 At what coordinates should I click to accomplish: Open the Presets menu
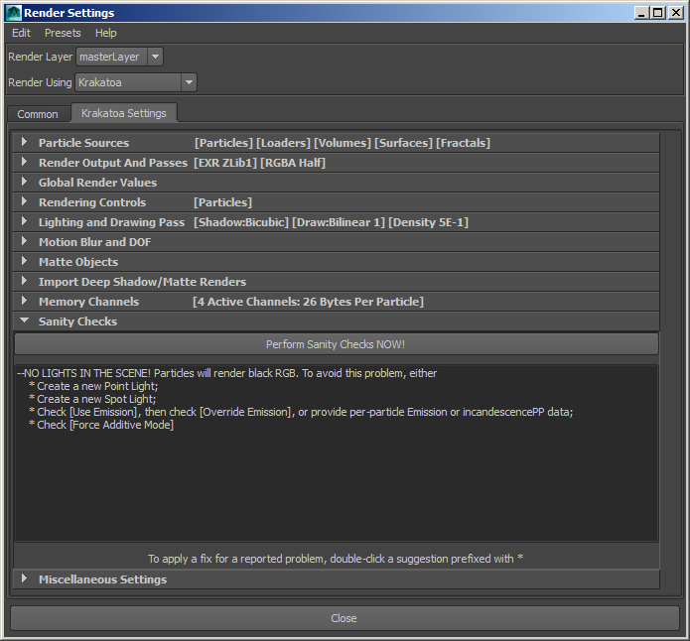(x=63, y=33)
